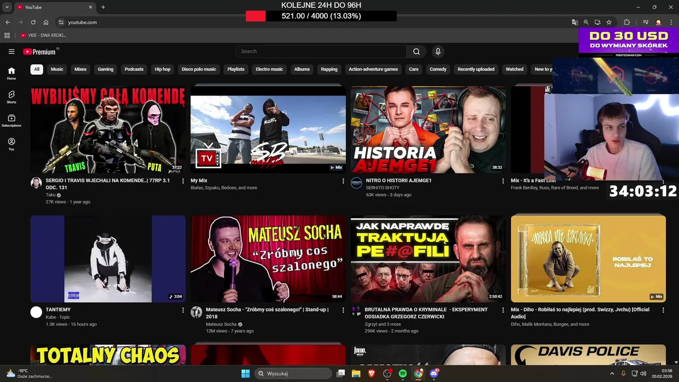Select the Cars filter chip
679x382 pixels.
pos(414,69)
